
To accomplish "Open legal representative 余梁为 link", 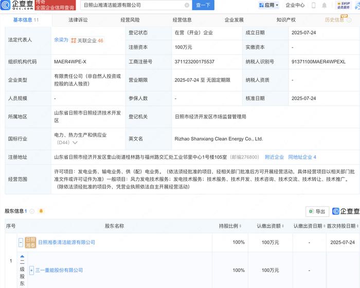I will point(61,40).
